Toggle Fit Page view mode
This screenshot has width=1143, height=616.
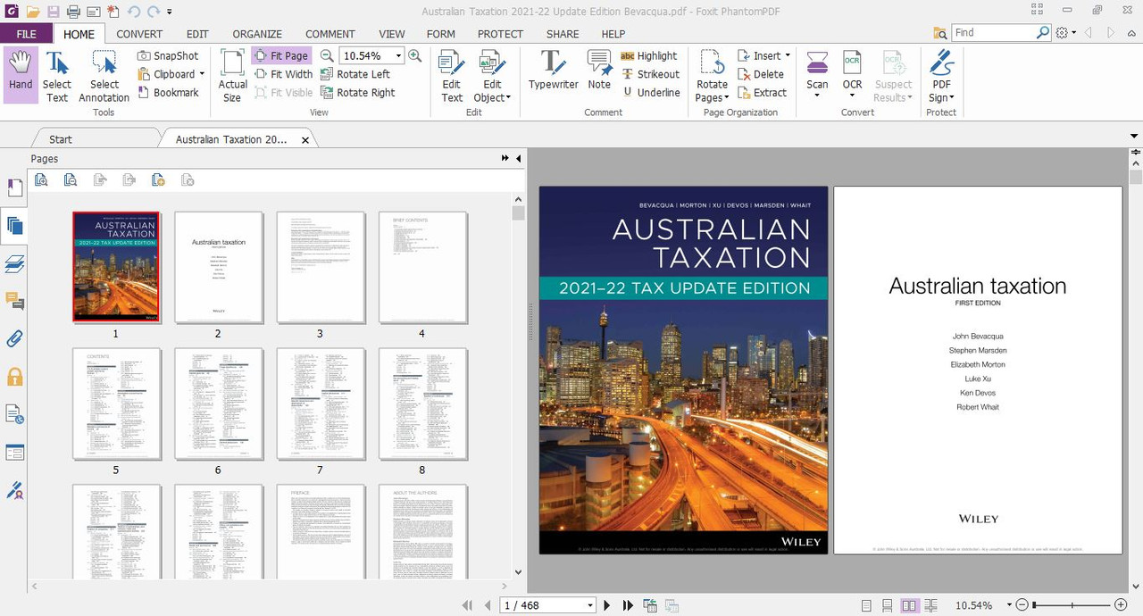(281, 55)
